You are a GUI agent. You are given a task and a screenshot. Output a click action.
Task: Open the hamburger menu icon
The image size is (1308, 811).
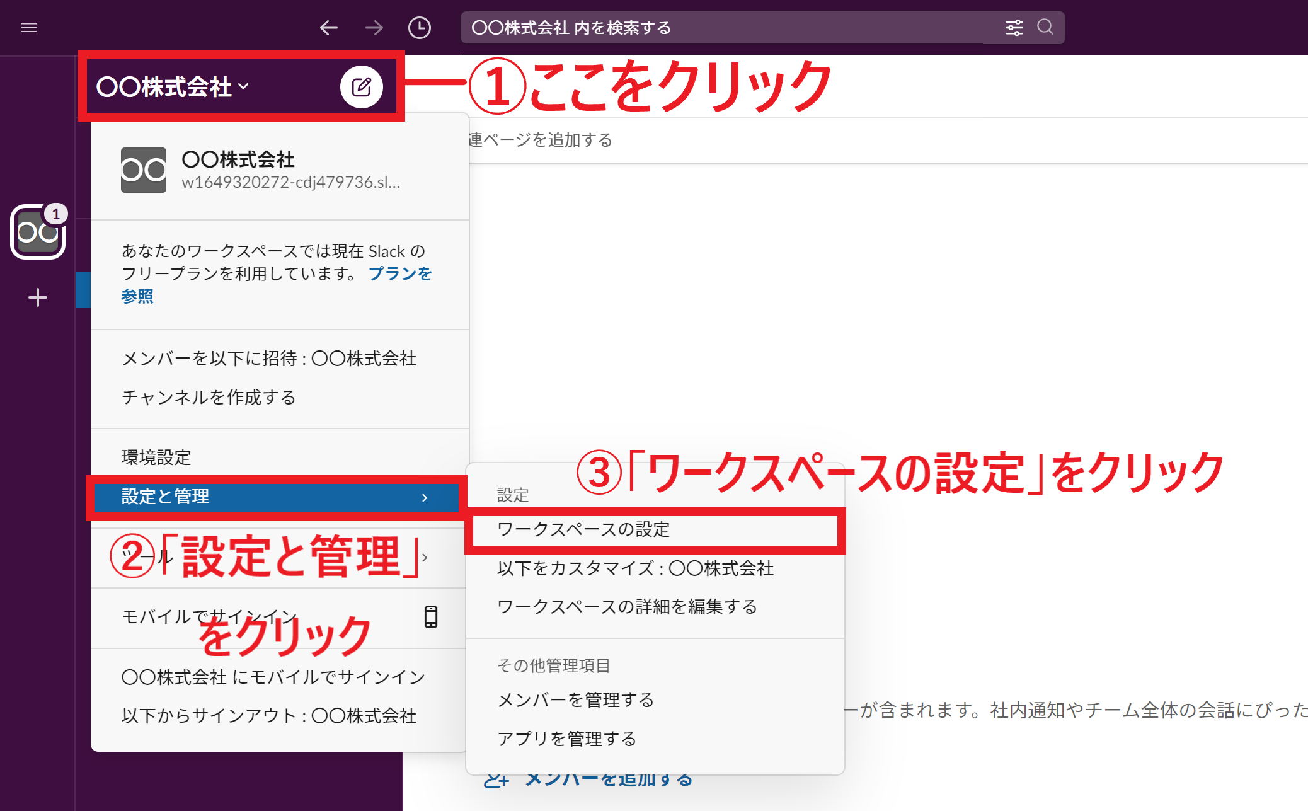(29, 28)
